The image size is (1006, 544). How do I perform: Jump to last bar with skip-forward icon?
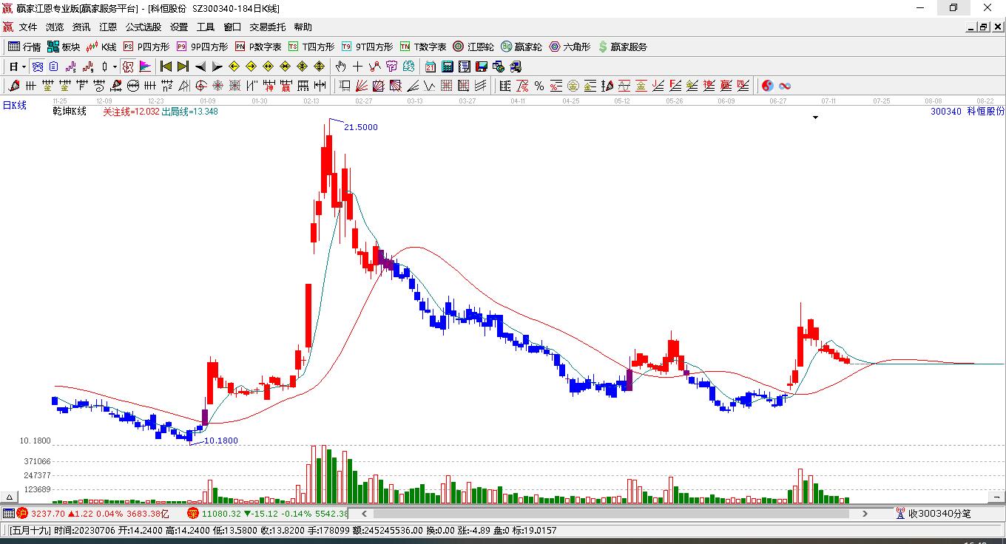coord(183,67)
